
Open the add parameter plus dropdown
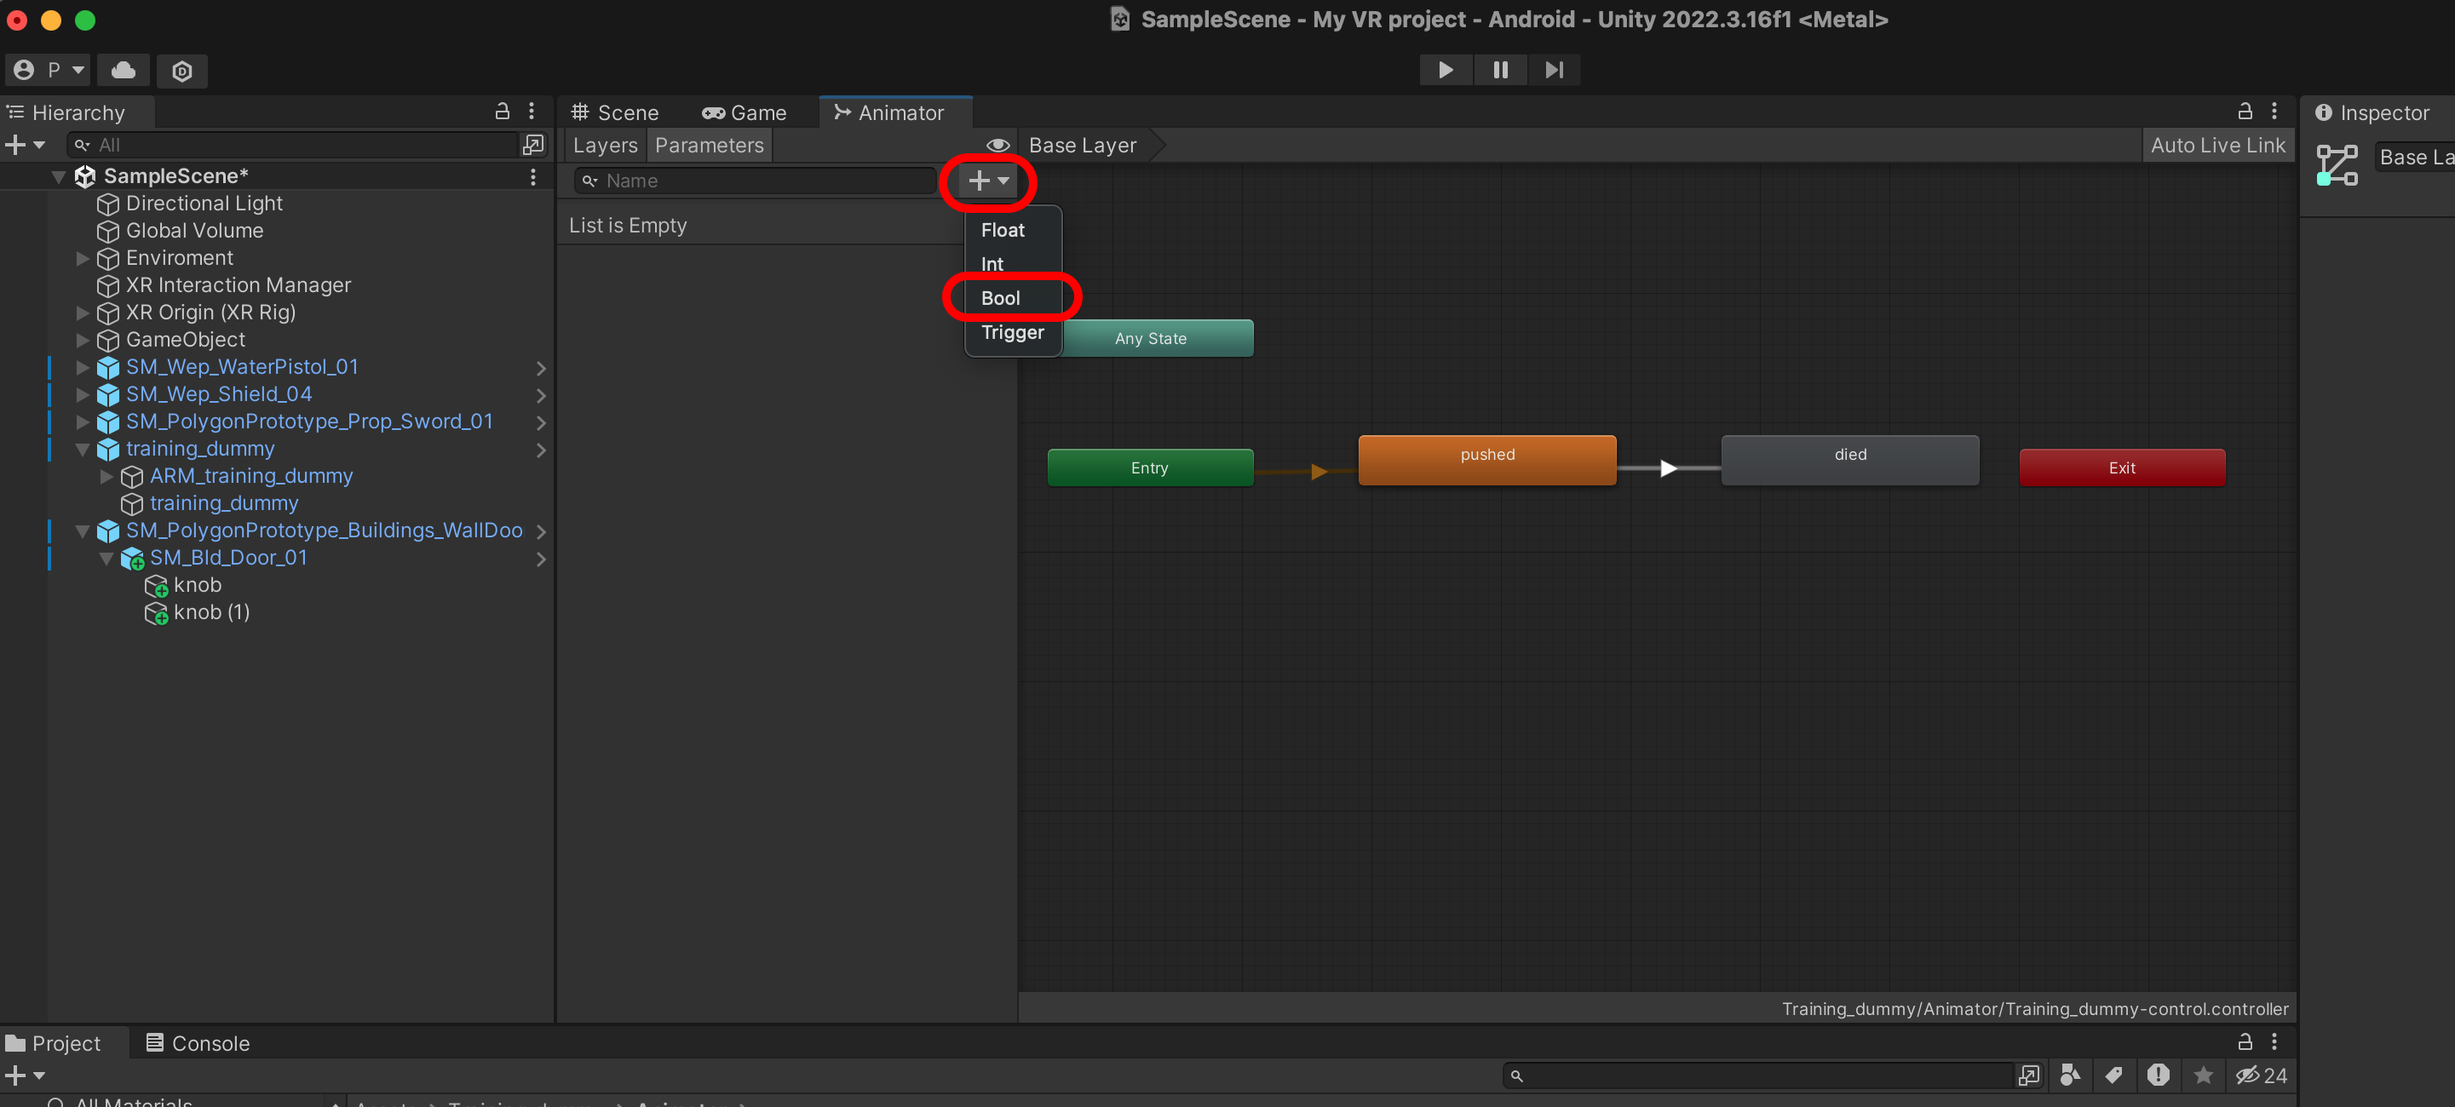tap(987, 180)
